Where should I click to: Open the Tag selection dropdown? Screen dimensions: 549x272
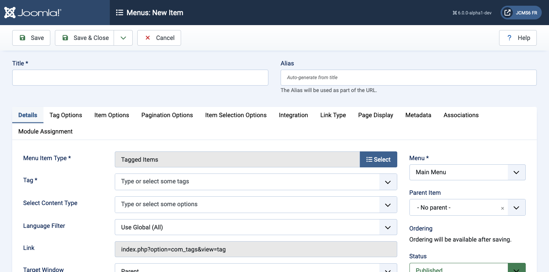[x=256, y=182]
